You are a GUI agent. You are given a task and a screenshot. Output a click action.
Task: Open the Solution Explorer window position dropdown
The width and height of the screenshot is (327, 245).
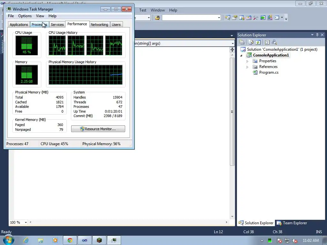(312, 35)
